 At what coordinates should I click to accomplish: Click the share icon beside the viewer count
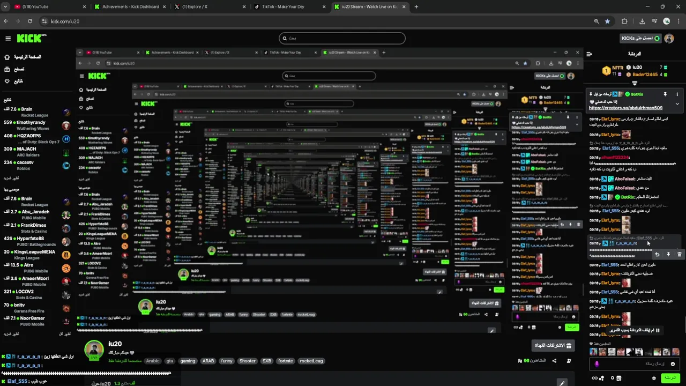point(554,361)
